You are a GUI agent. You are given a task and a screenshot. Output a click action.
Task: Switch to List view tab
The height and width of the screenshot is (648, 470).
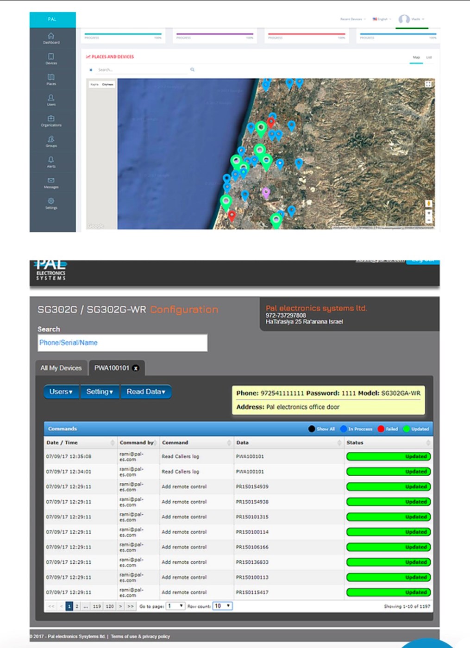tap(429, 58)
